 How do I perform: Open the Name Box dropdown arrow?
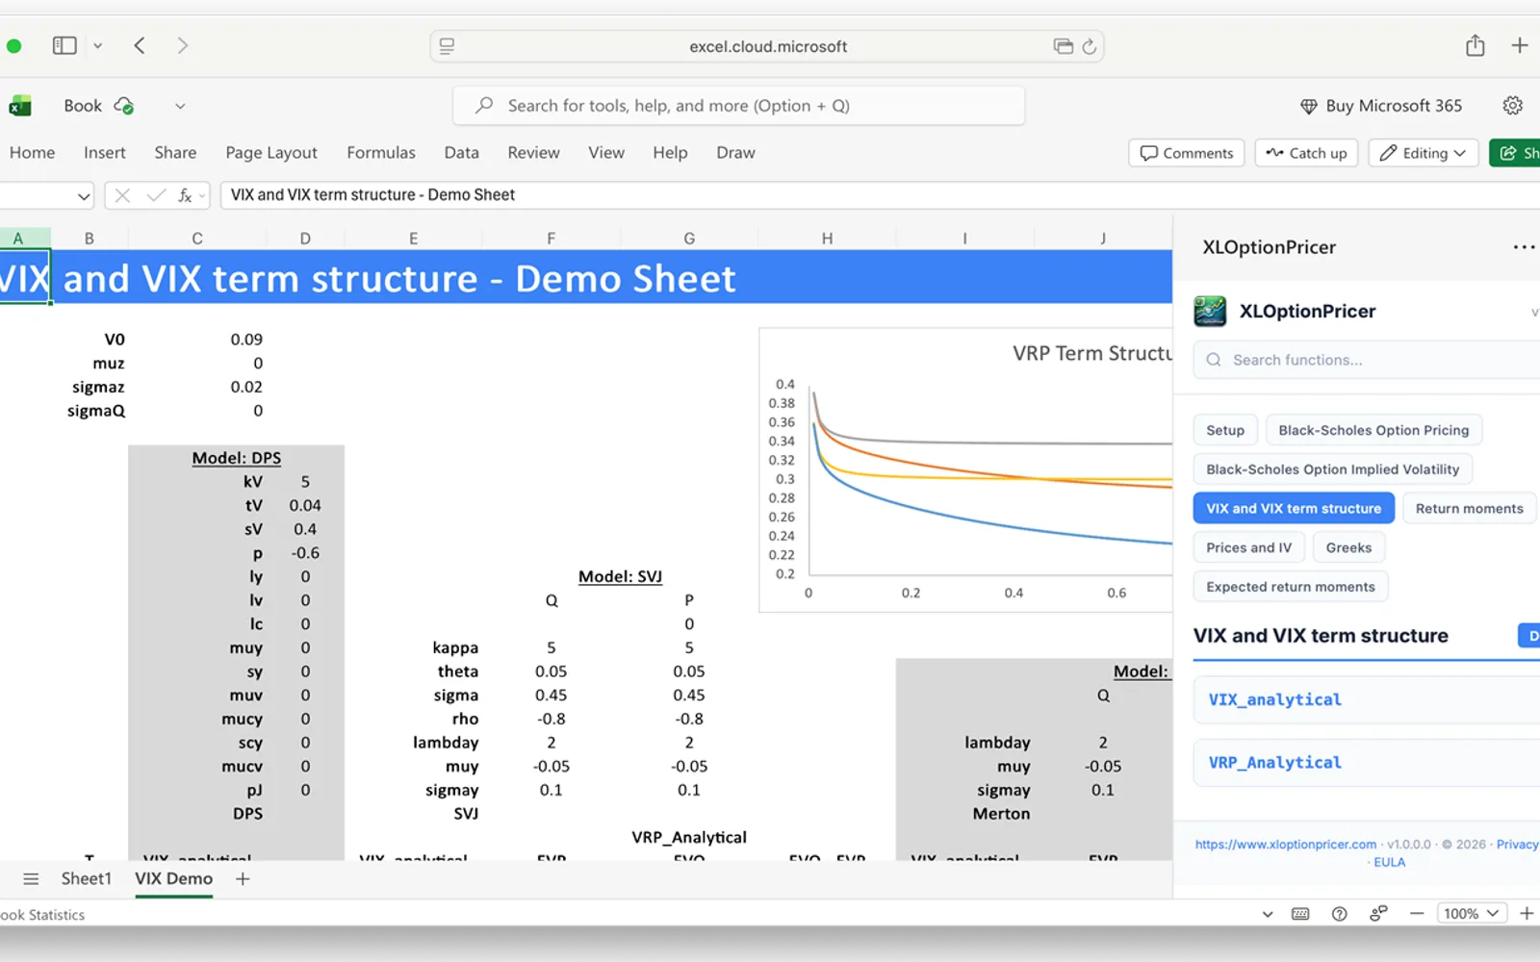pos(84,196)
